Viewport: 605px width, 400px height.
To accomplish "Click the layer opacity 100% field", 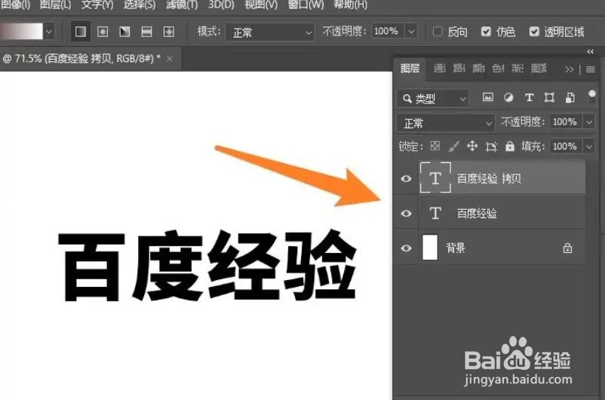I will 566,122.
